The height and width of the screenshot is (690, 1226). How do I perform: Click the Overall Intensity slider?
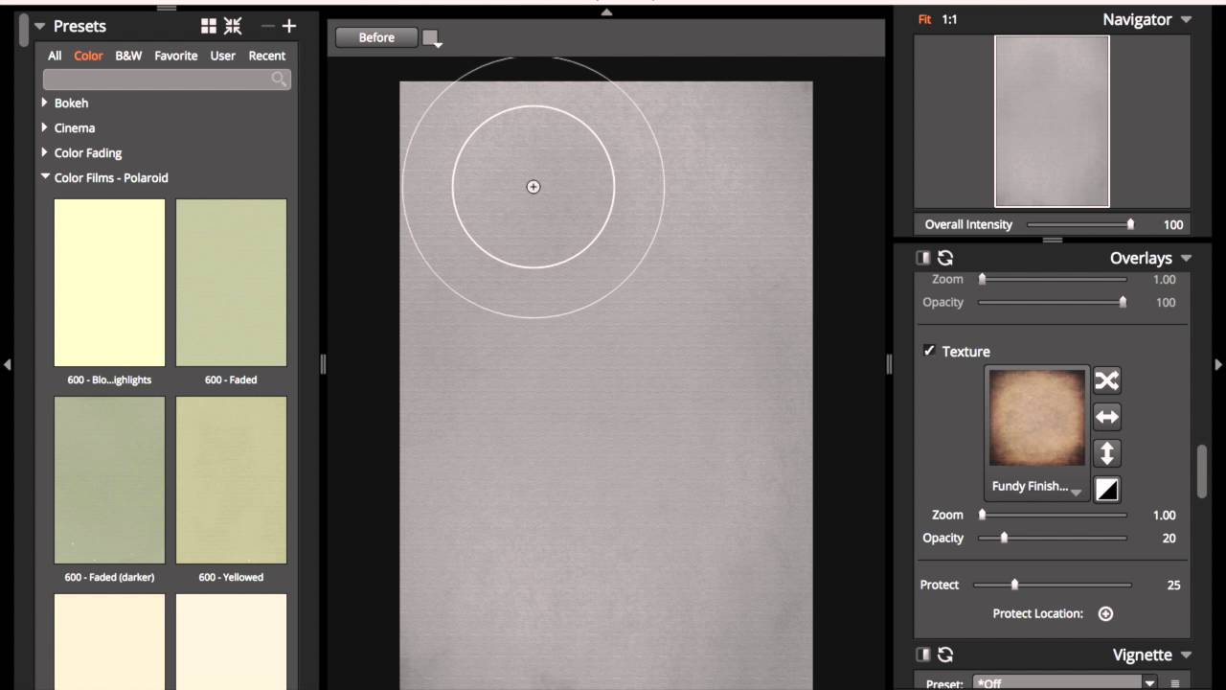click(x=1081, y=224)
